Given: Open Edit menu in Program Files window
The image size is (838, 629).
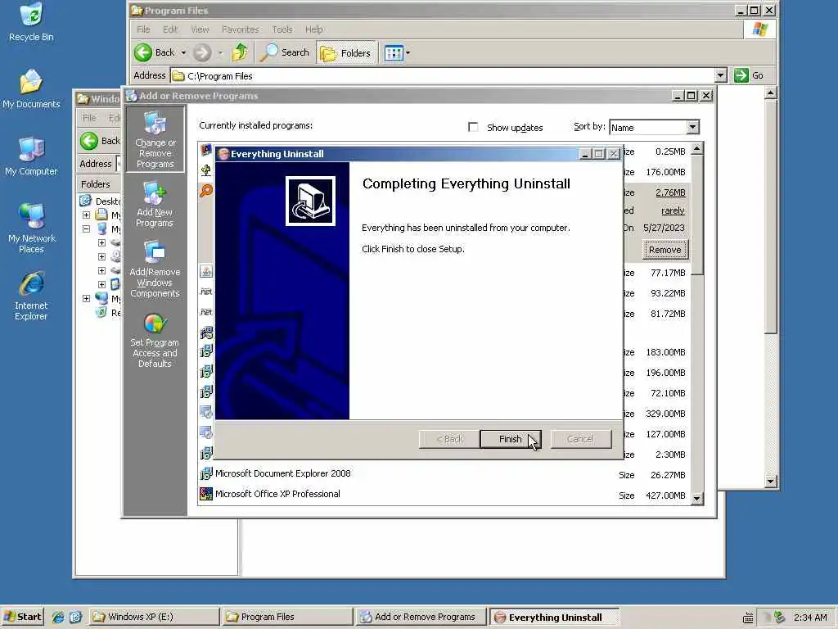Looking at the screenshot, I should (170, 29).
